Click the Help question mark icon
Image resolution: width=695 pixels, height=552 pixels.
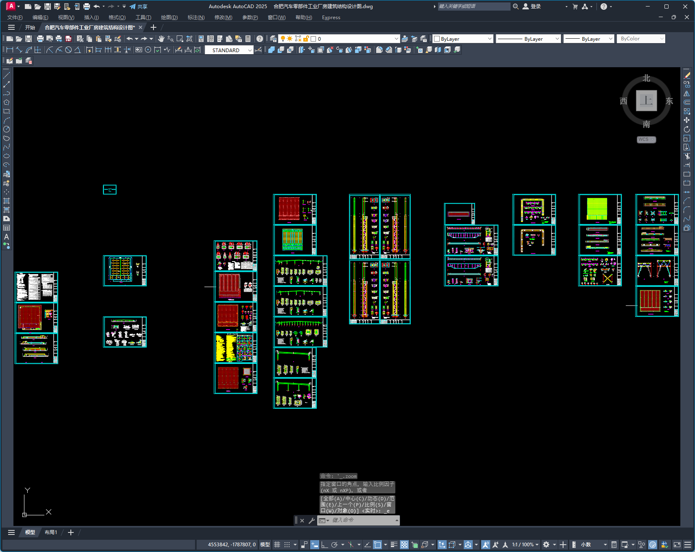click(x=260, y=39)
